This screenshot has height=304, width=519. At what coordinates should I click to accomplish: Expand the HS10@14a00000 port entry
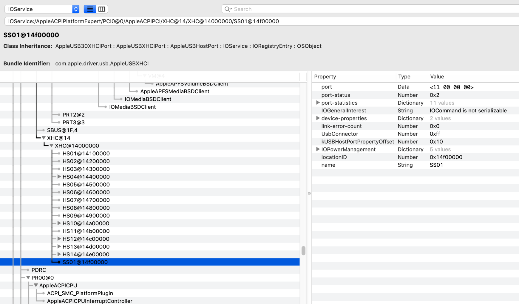59,223
